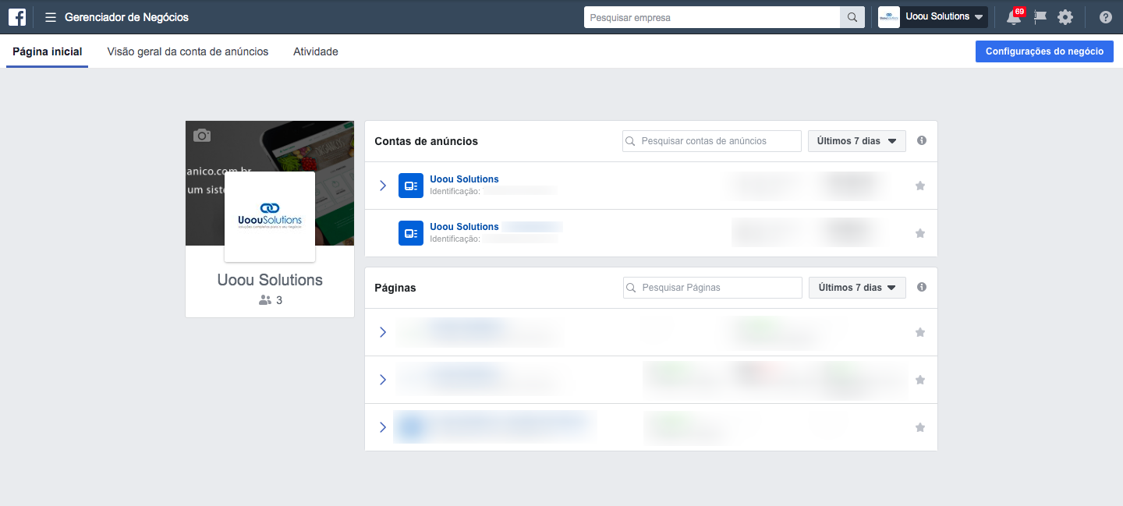
Task: Open second Uoou Solutions ad account link
Action: pyautogui.click(x=464, y=227)
